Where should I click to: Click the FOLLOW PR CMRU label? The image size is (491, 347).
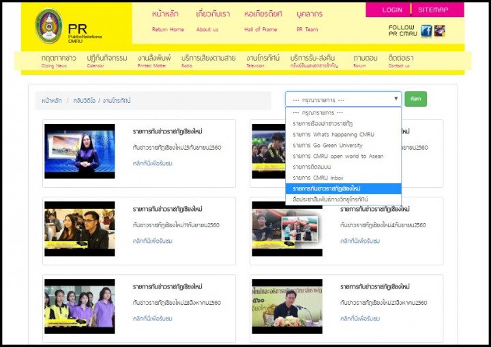tap(403, 31)
